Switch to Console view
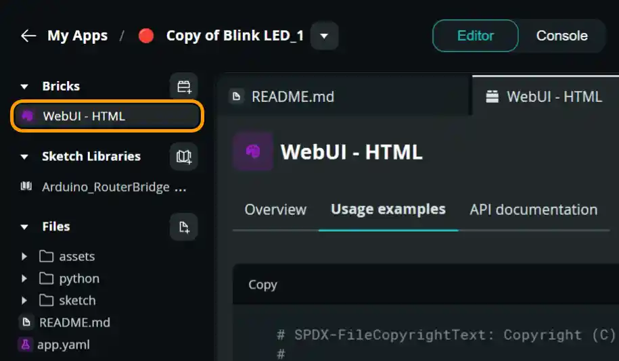The height and width of the screenshot is (361, 619). (561, 36)
